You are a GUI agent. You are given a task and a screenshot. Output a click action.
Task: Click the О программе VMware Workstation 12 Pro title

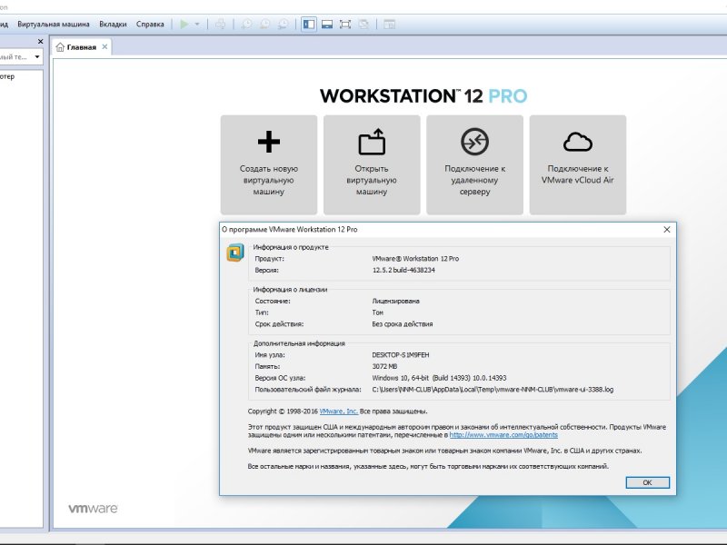290,230
